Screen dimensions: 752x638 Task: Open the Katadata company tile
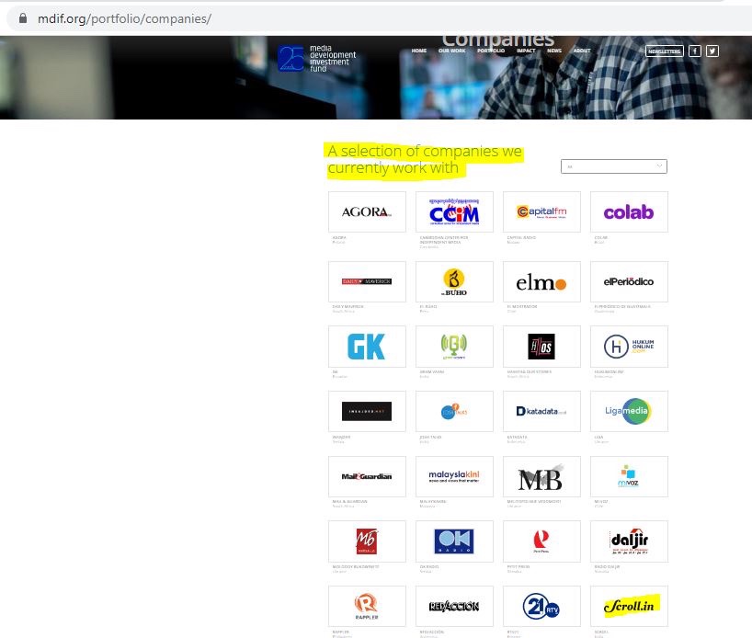[541, 411]
